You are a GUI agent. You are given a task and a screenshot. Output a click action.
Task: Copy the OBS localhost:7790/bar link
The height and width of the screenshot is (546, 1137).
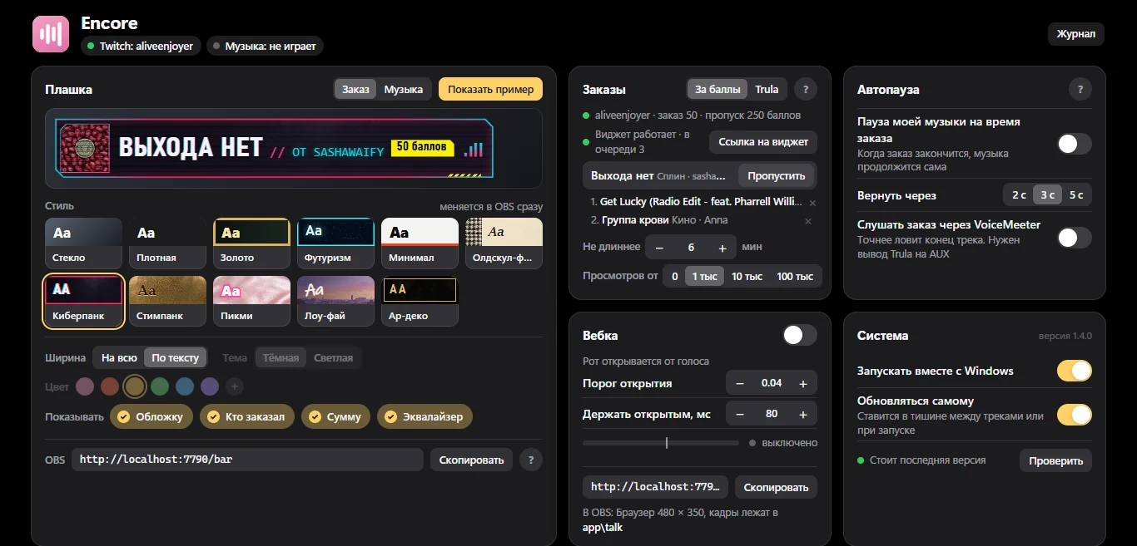tap(471, 460)
